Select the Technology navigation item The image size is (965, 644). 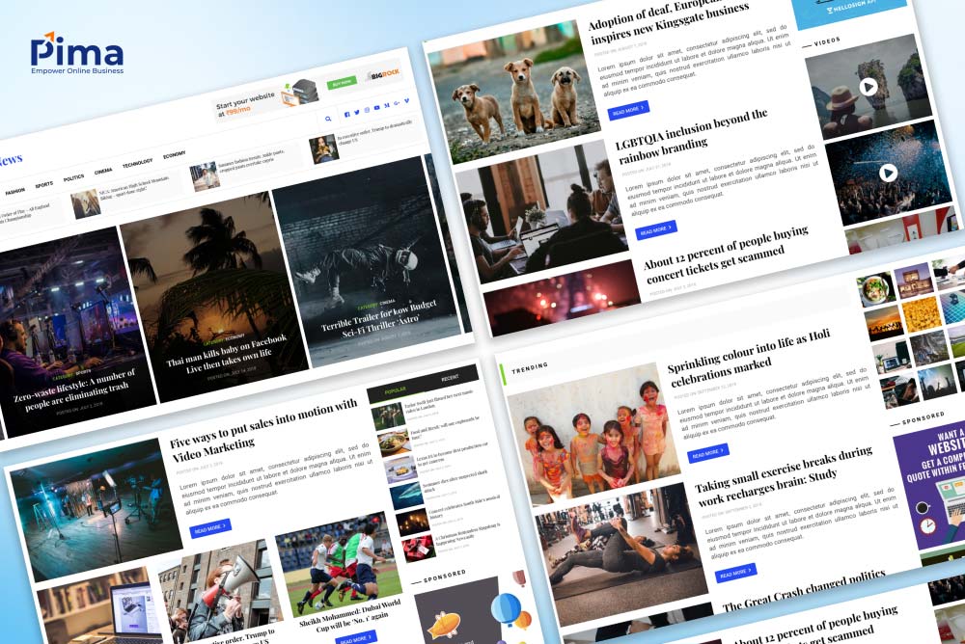pyautogui.click(x=137, y=163)
